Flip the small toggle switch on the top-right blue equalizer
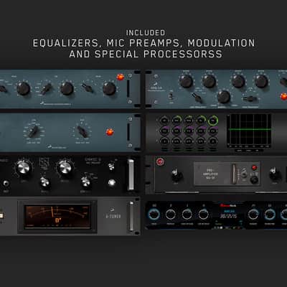The height and width of the screenshot is (287, 287). click(x=171, y=95)
